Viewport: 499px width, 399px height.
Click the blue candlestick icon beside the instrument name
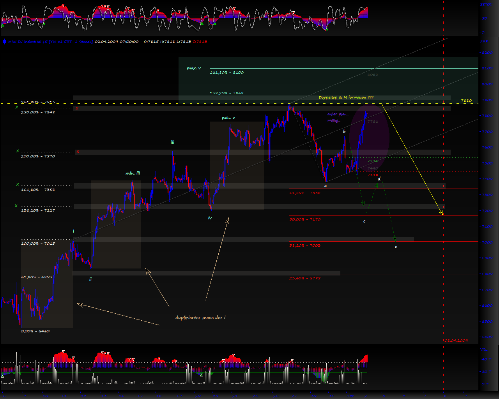coord(4,41)
